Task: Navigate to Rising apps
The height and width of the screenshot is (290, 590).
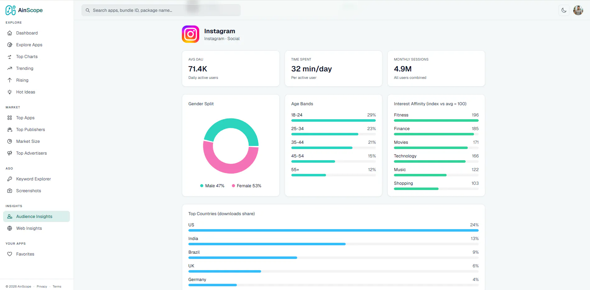Action: (37, 80)
